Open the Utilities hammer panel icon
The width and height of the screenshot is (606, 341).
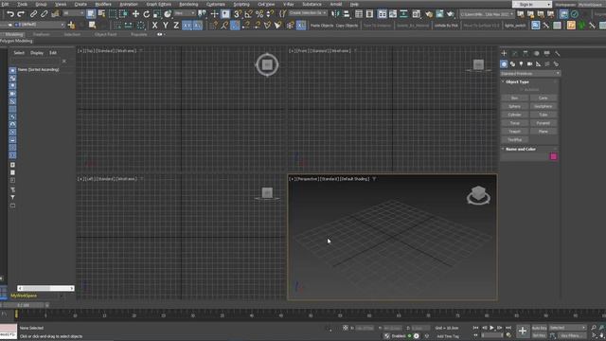pyautogui.click(x=558, y=53)
